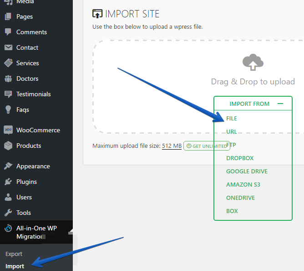Choose FILE from the import list
Screen dimensions: 304x271
232,119
